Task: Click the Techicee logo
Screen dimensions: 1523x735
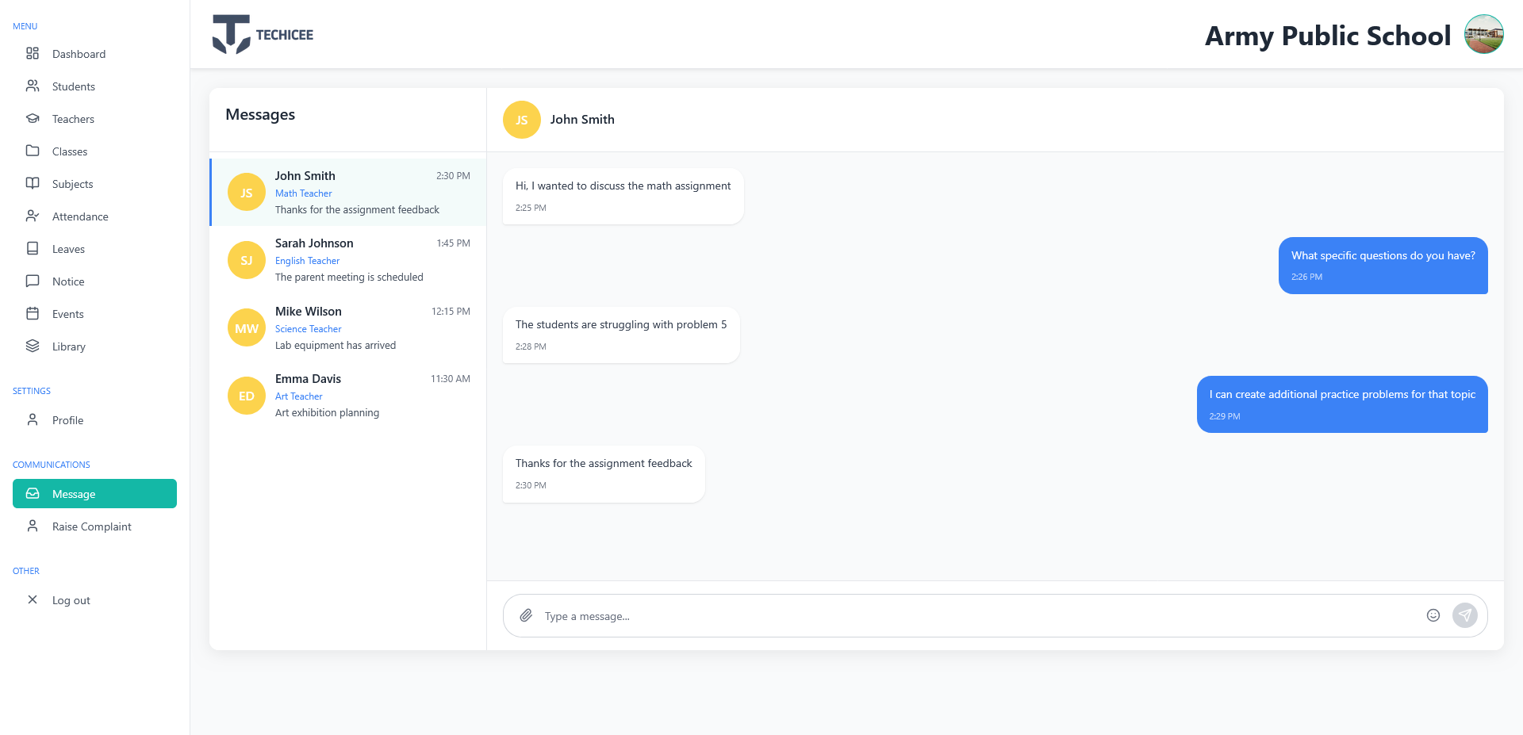Action: tap(263, 34)
